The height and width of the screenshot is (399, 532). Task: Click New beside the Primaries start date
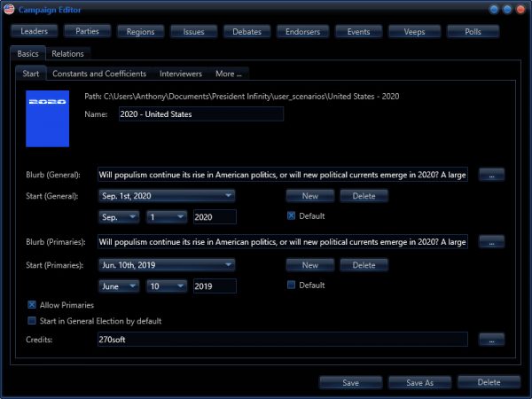[309, 264]
